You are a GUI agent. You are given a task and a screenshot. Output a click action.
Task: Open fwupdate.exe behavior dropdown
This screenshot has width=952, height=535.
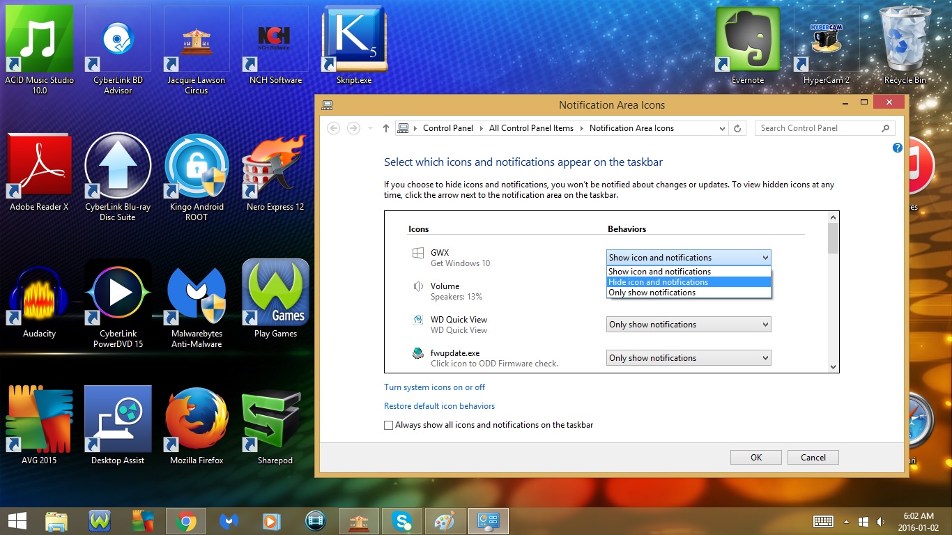coord(689,358)
